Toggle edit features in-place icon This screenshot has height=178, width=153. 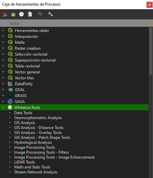tap(40, 14)
